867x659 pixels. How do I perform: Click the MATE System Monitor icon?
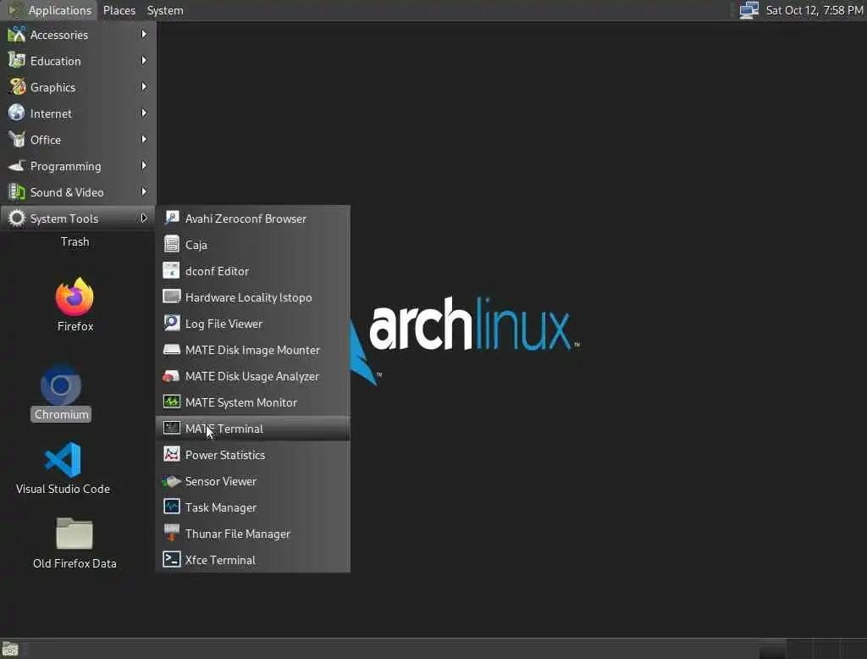pos(171,401)
